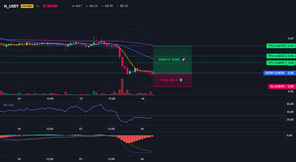Click the tallest red volume bar

tap(122, 87)
